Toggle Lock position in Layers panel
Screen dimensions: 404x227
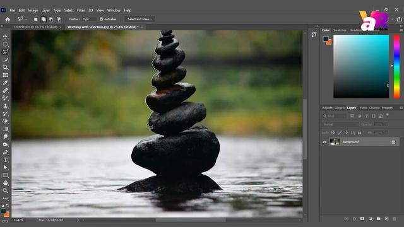pos(347,132)
